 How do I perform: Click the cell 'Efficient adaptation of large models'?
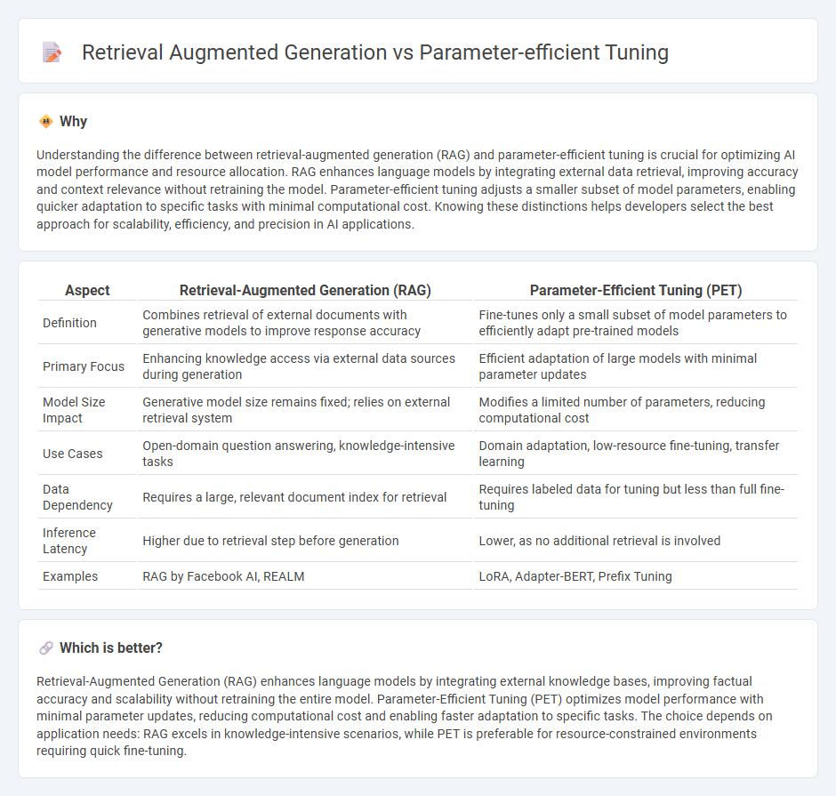(636, 366)
